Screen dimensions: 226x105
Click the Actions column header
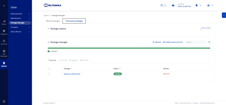[166, 69]
